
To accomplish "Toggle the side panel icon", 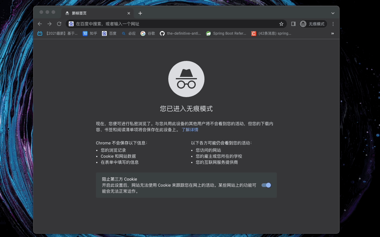I will [x=293, y=24].
